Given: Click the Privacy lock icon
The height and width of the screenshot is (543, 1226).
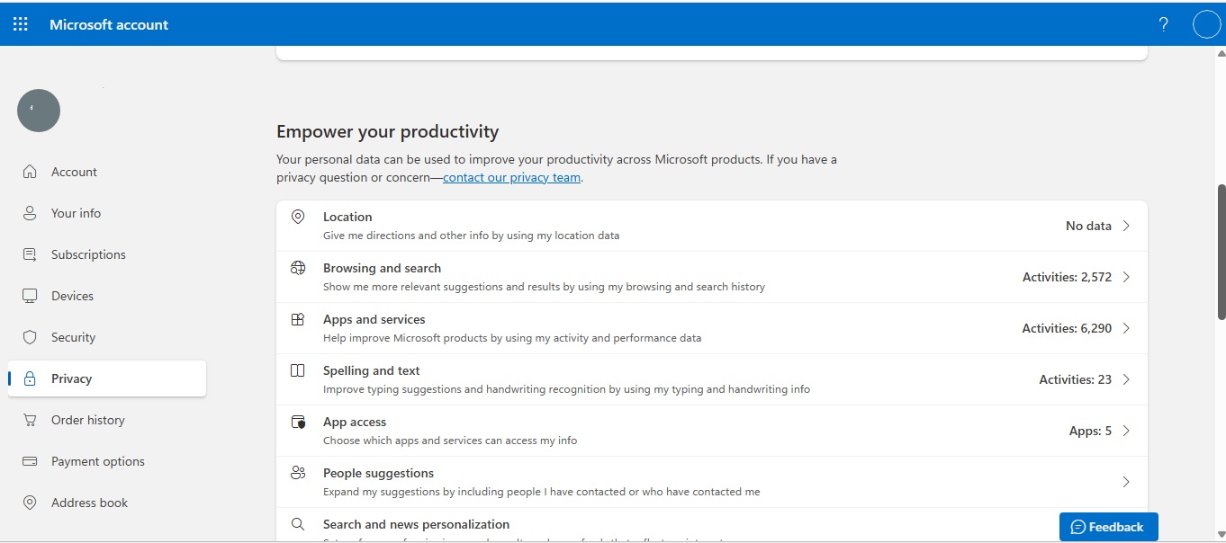Looking at the screenshot, I should click(x=30, y=378).
